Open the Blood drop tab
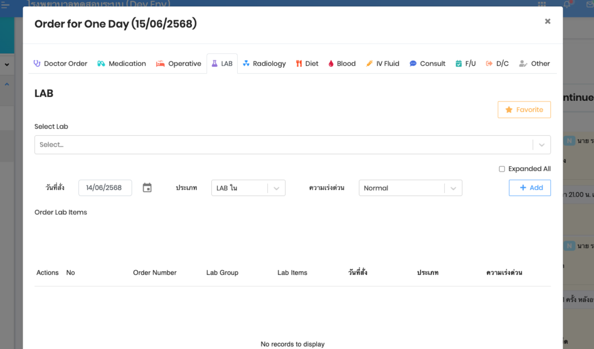 (342, 64)
